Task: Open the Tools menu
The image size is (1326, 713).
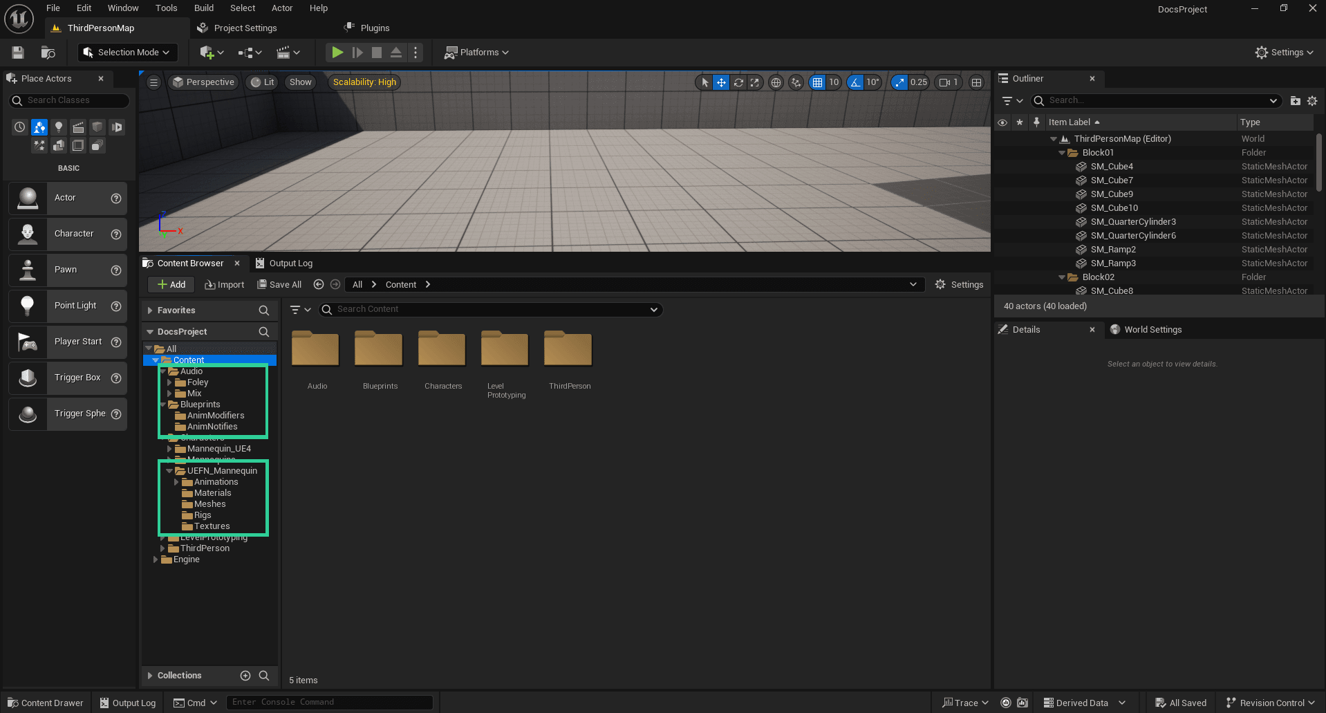Action: tap(166, 8)
